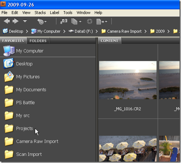
Task: Select the Content panel tab
Action: coord(110,41)
